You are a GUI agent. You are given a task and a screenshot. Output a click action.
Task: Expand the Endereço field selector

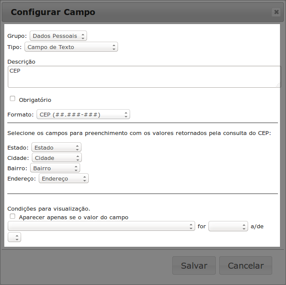pos(63,178)
